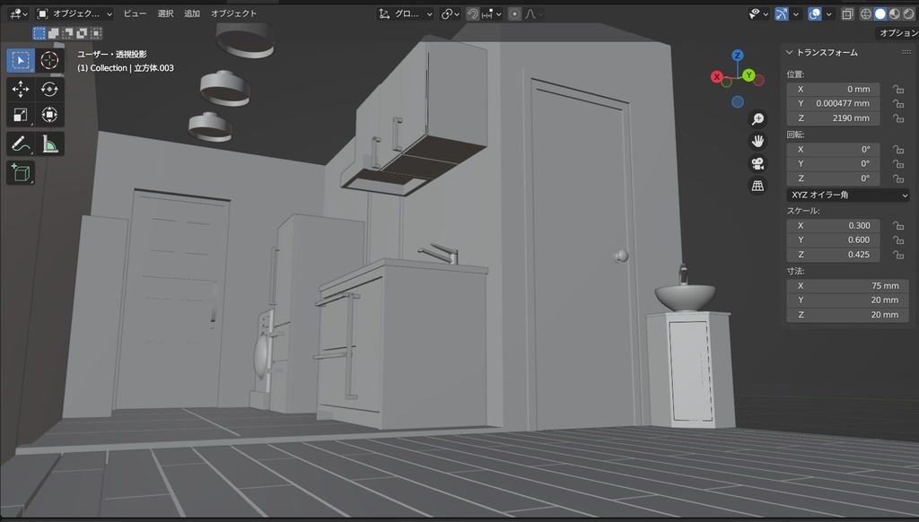Click the camera icon to toggle camera view
Screen dimensions: 919x522
[x=758, y=162]
